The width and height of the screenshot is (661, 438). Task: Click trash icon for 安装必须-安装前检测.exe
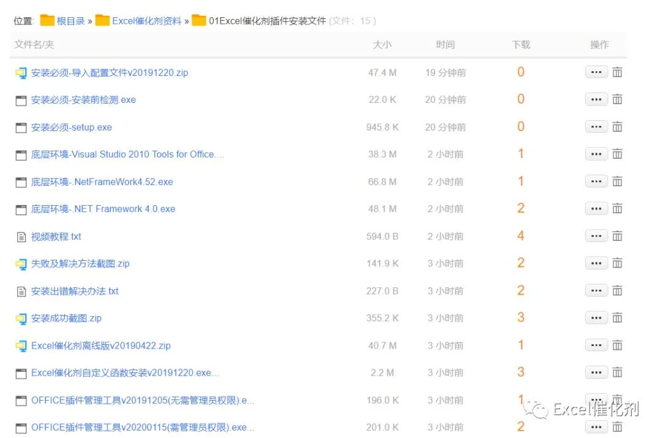pos(617,100)
